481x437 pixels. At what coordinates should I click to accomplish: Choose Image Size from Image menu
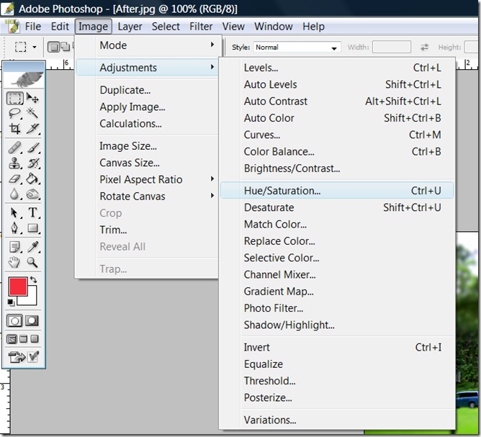pos(148,146)
